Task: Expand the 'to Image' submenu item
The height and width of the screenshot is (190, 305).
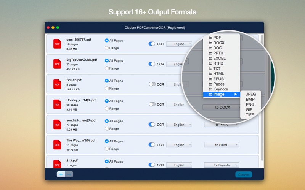Action: pos(222,94)
